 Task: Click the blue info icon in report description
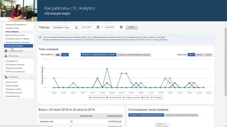click(40, 37)
